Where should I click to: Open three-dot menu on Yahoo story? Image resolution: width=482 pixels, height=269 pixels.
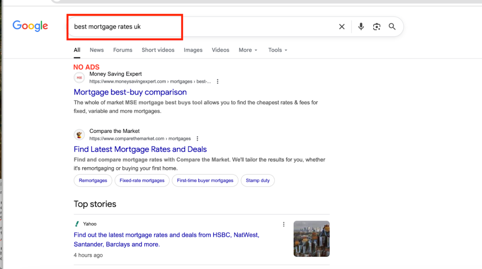tap(283, 224)
